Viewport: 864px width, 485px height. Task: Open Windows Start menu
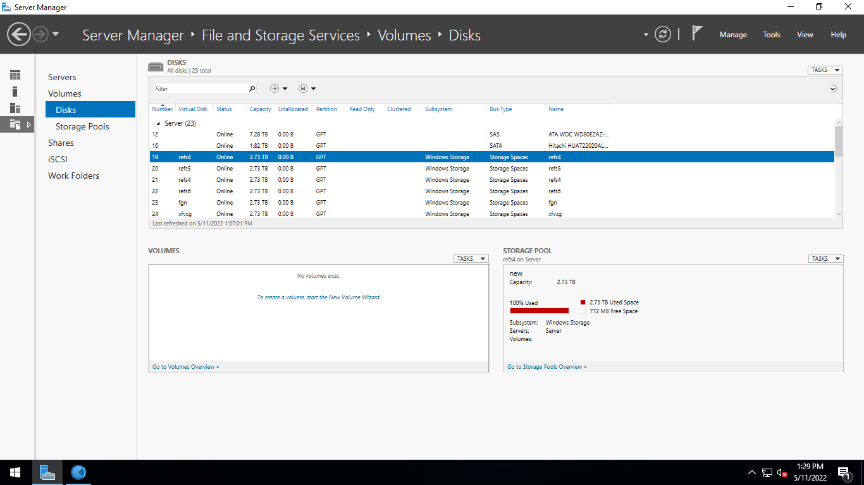point(15,472)
